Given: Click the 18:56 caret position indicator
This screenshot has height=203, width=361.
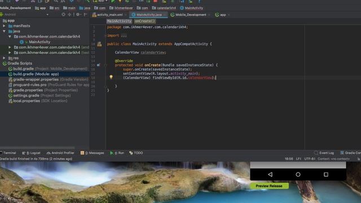Looking at the screenshot, I should [x=289, y=159].
